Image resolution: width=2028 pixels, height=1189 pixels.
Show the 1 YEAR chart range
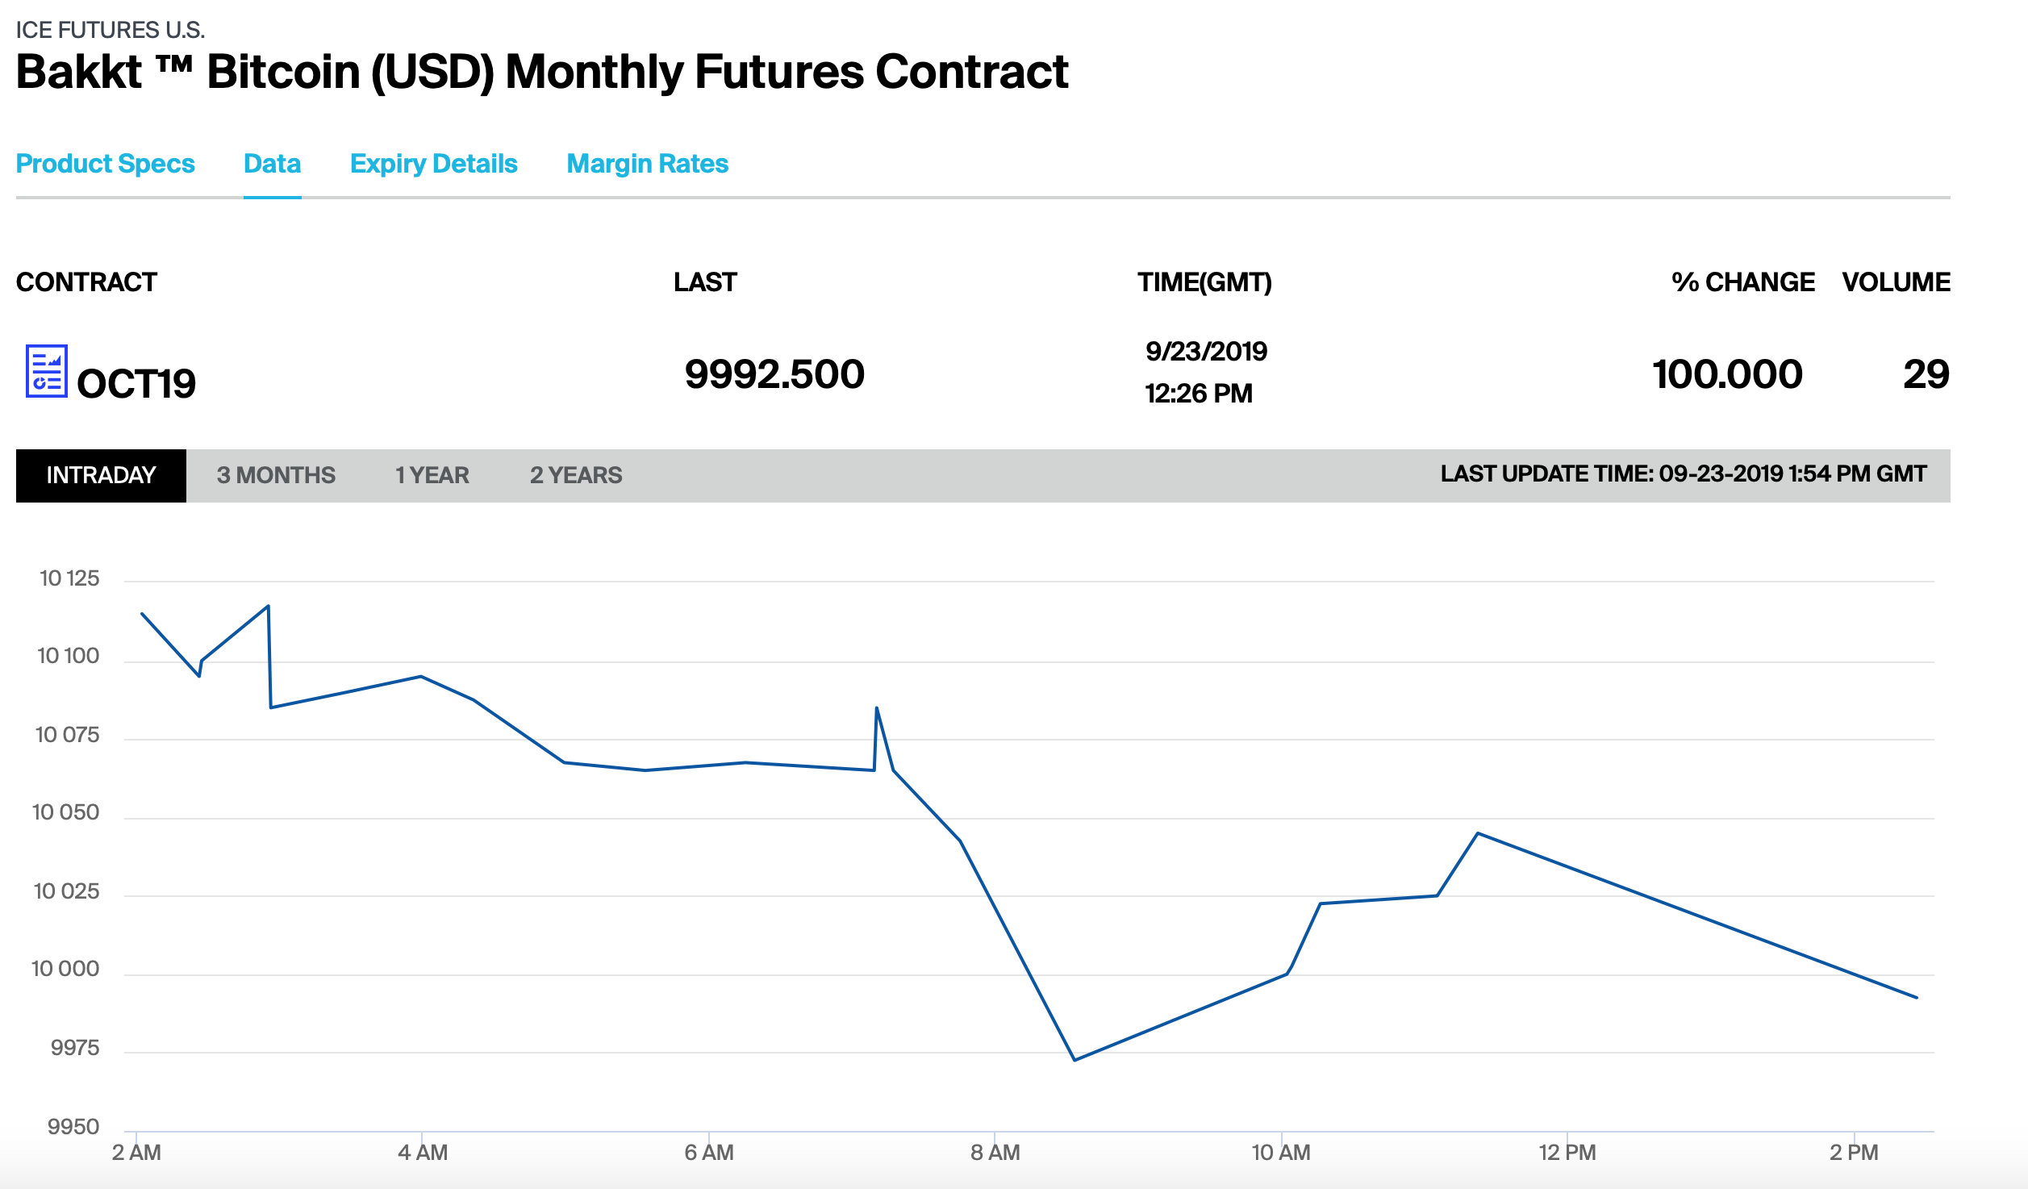(432, 475)
